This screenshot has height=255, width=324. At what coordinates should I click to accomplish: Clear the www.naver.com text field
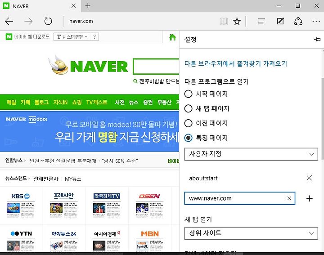[x=289, y=198]
